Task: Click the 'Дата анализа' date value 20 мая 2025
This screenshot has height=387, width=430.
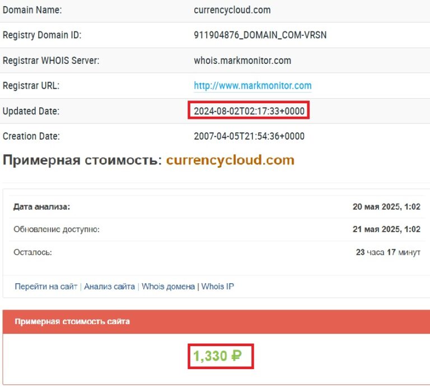Action: pos(386,206)
